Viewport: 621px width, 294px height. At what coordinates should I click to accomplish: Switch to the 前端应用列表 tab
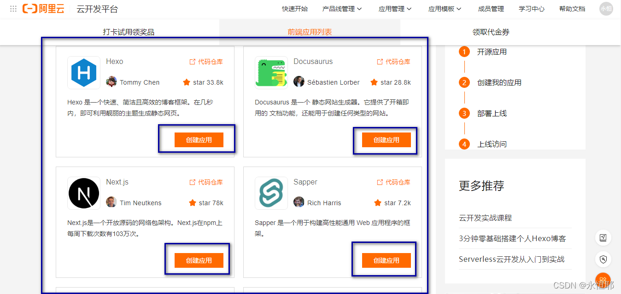coord(310,32)
